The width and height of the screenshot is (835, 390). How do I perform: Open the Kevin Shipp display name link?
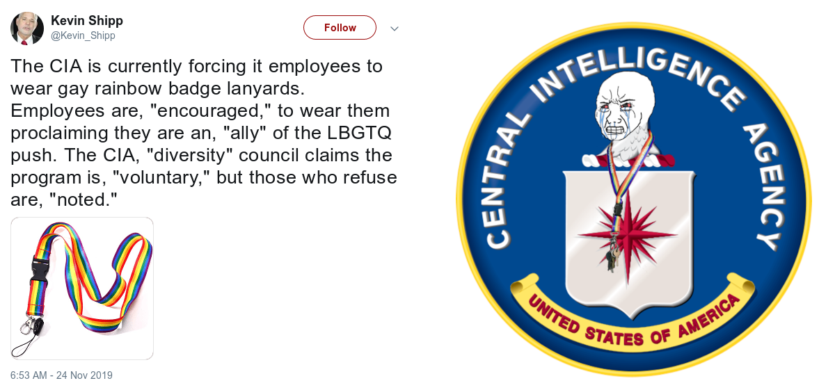pos(87,21)
